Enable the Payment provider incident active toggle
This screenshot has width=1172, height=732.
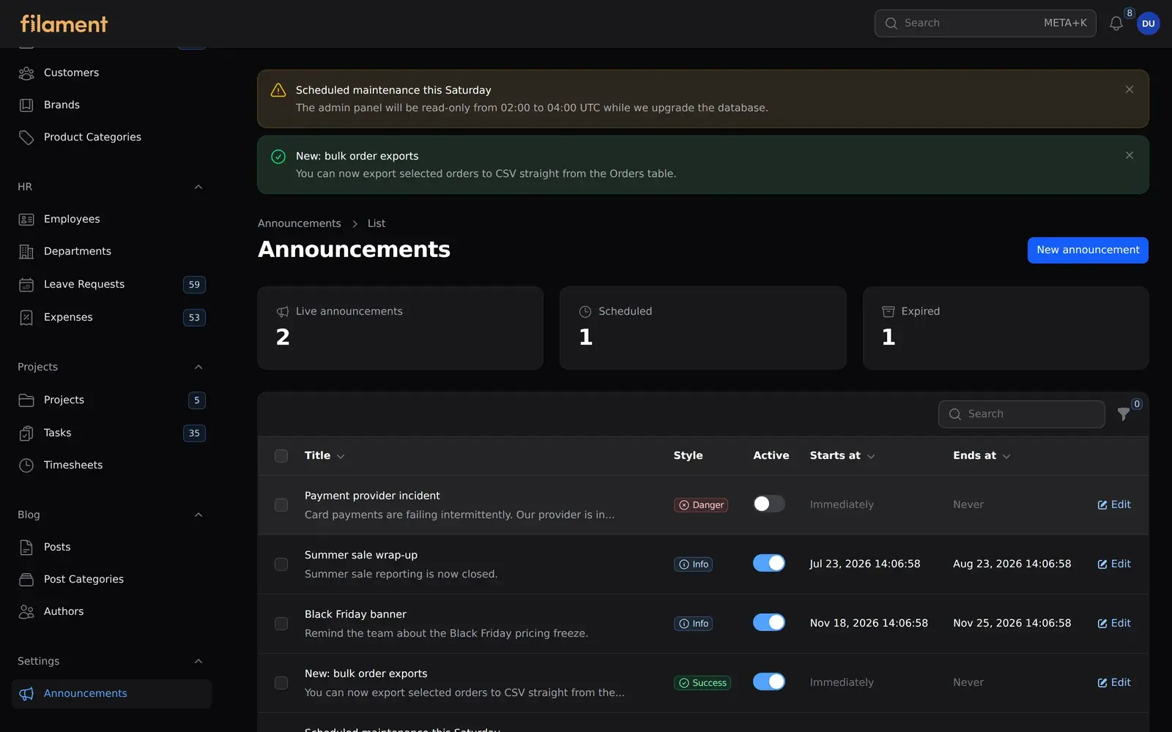769,504
